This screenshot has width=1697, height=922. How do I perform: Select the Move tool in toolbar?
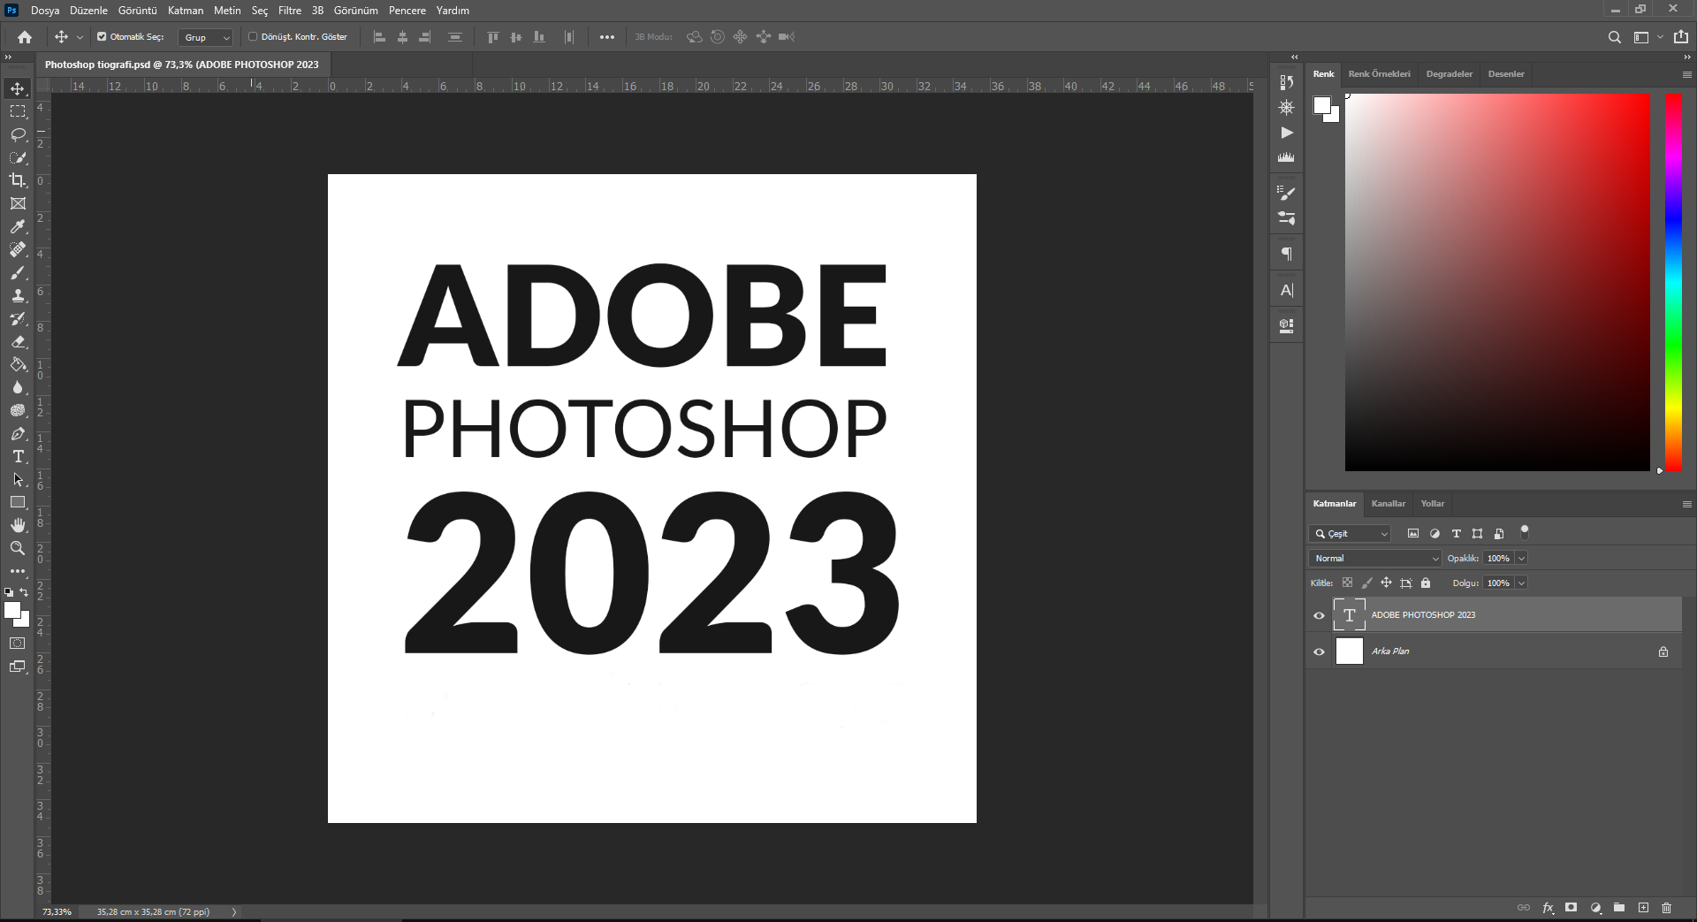[18, 88]
